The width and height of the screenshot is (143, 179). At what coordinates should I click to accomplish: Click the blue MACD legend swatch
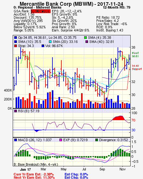tap(16, 140)
